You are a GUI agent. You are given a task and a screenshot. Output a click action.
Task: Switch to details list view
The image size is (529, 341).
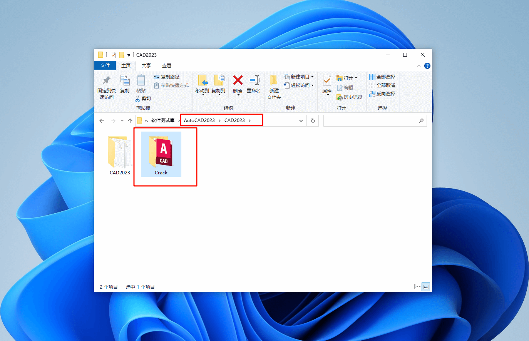click(x=417, y=287)
